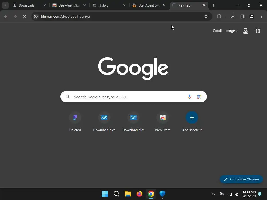Click the magnifier icon in Google search box
Image resolution: width=267 pixels, height=200 pixels.
tap(68, 97)
